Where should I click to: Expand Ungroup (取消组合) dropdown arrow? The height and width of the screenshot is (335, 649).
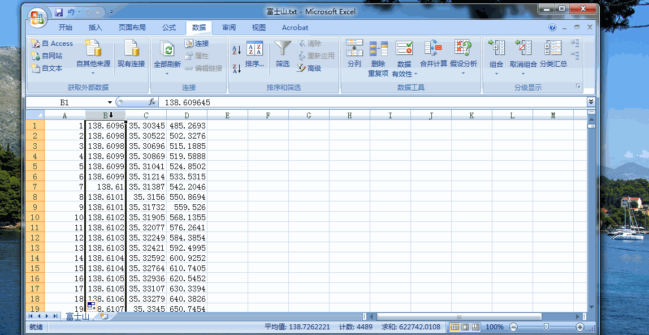tap(523, 74)
